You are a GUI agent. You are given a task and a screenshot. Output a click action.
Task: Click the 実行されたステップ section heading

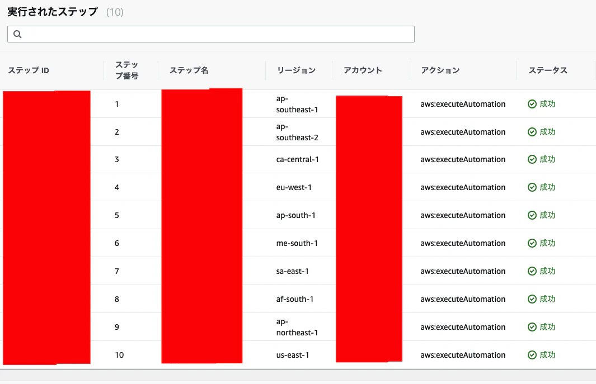pyautogui.click(x=53, y=12)
